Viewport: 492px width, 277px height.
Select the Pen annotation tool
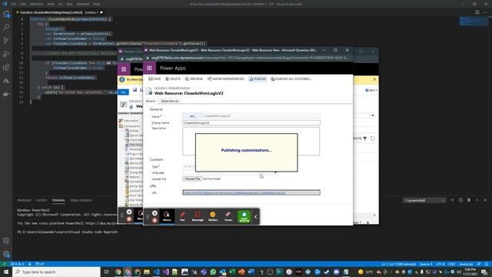(x=182, y=215)
